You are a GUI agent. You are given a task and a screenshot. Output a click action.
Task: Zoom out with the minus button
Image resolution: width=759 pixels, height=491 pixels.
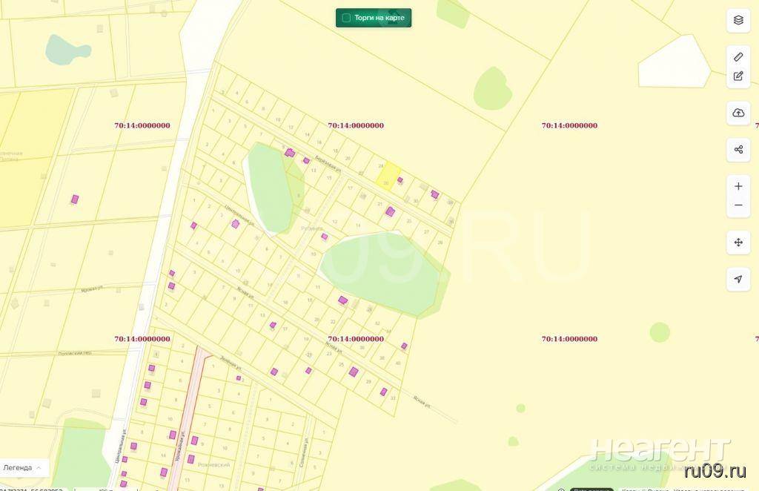(x=738, y=205)
